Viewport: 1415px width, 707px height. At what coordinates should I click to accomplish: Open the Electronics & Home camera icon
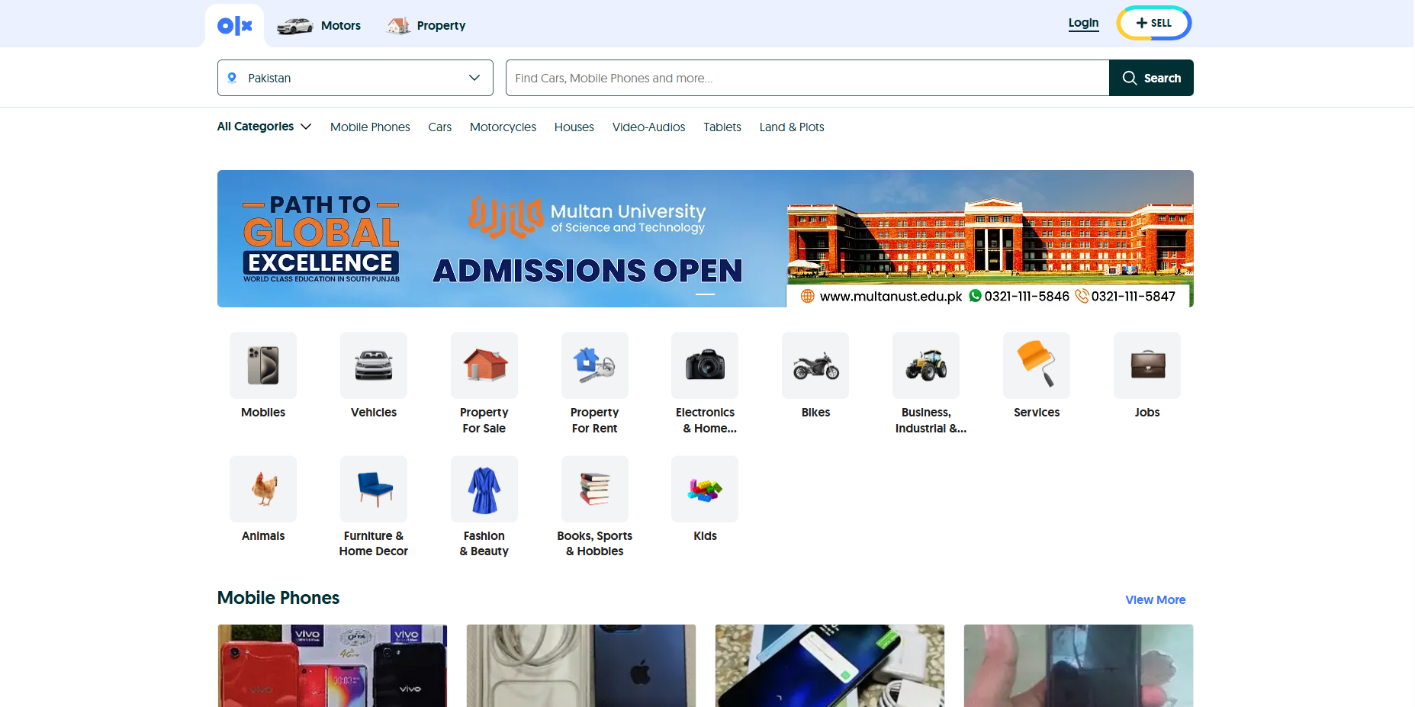(x=705, y=365)
